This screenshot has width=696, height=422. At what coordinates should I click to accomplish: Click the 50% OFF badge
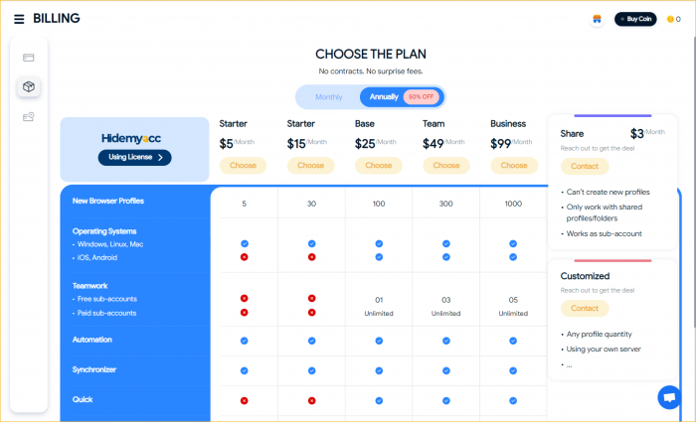tap(422, 97)
